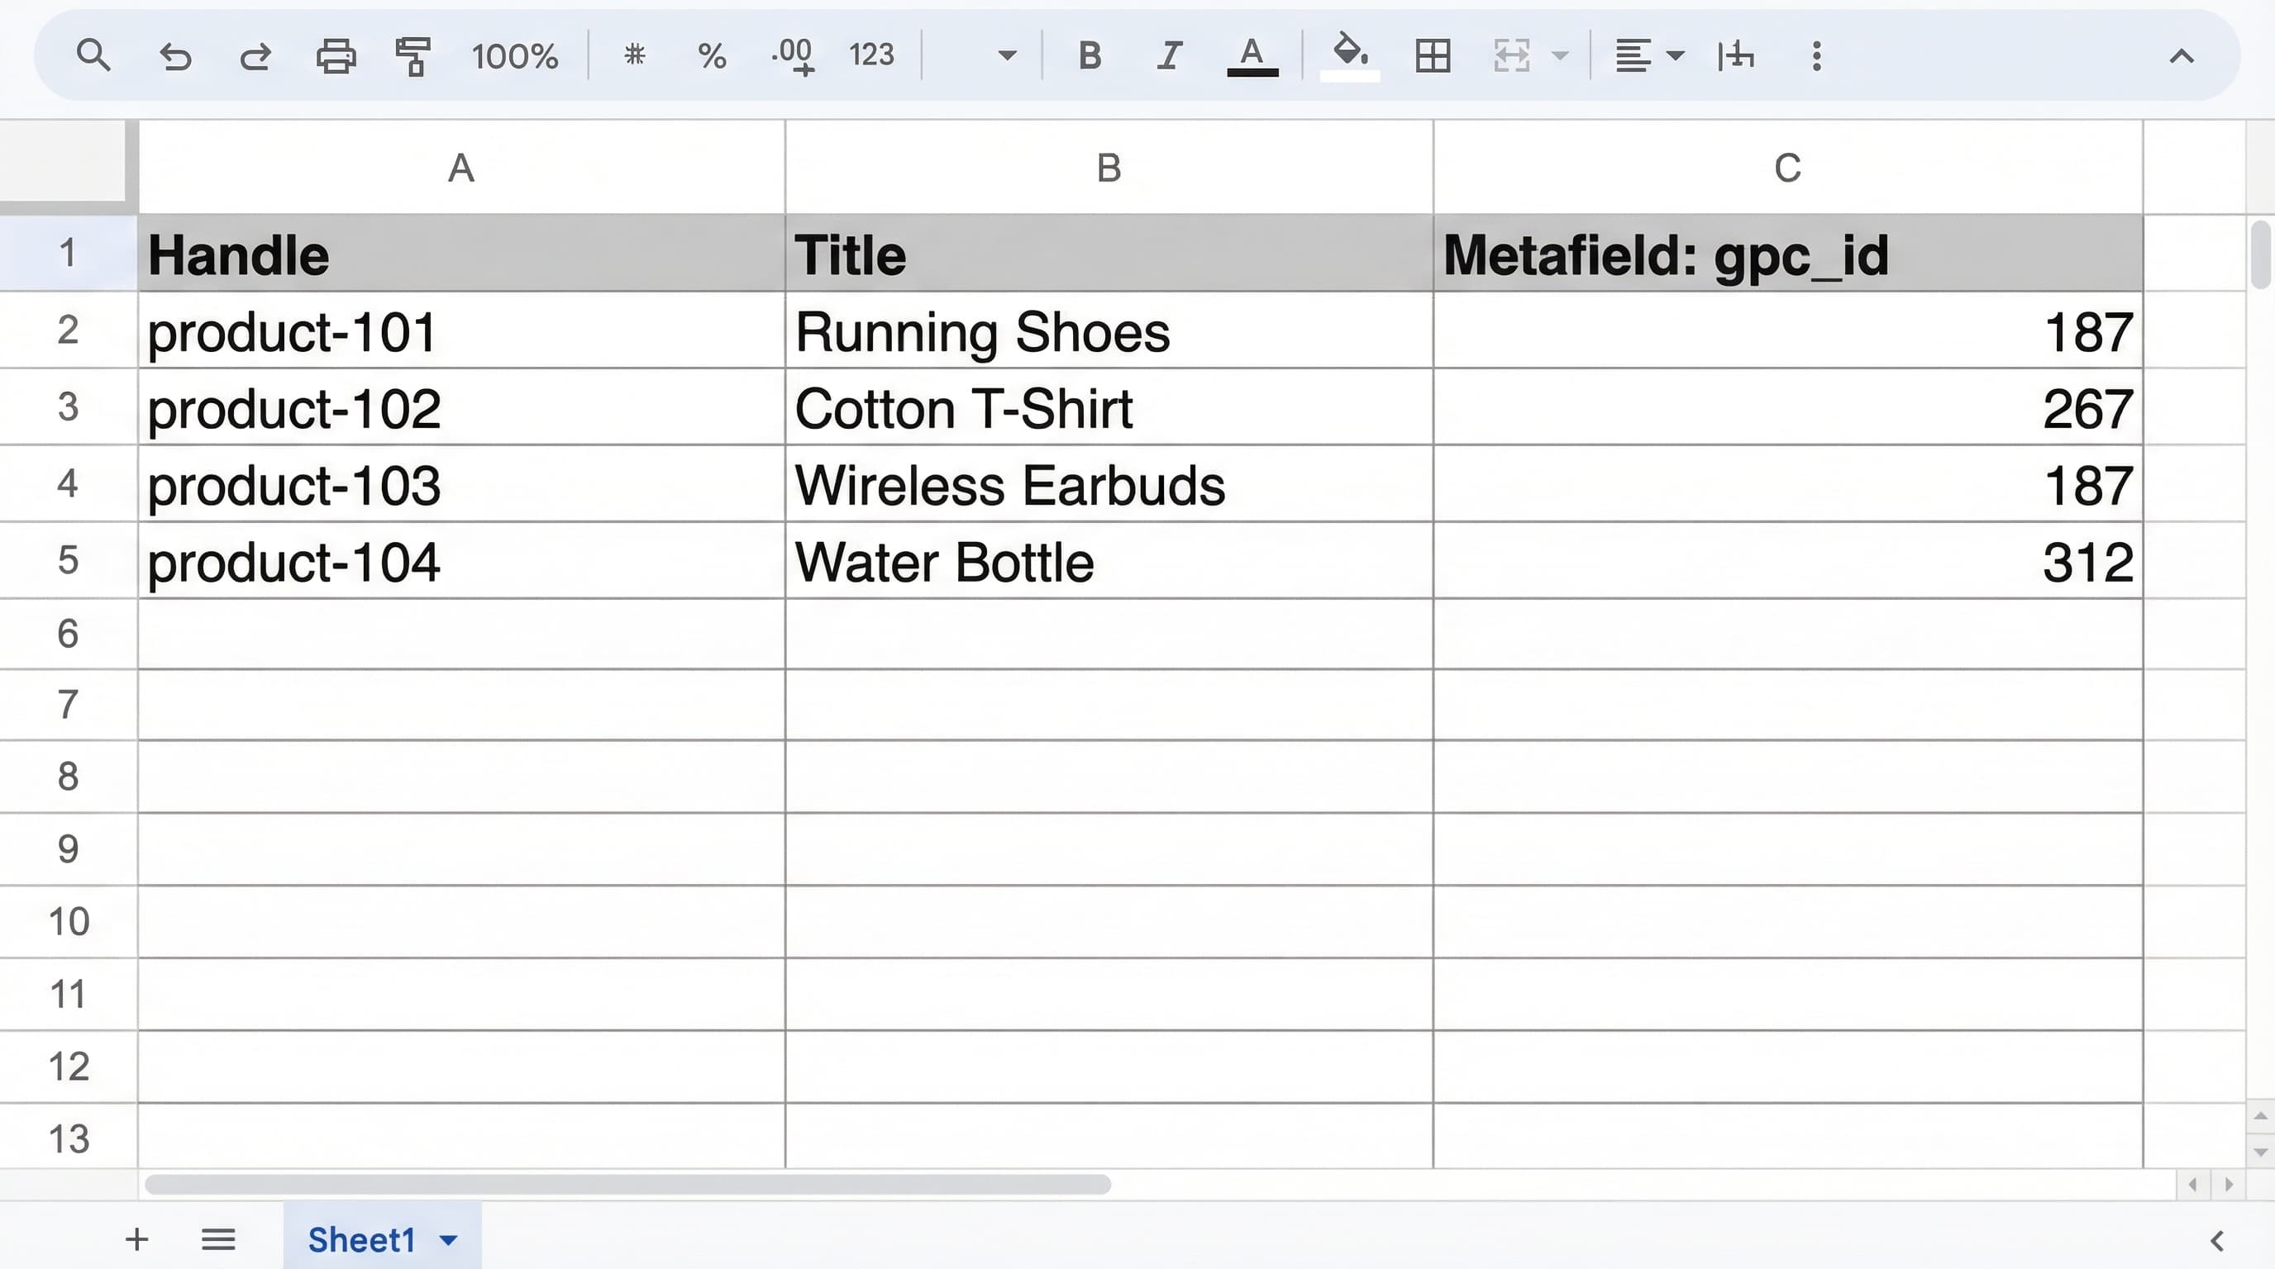Print the spreadsheet with the printer icon

336,56
